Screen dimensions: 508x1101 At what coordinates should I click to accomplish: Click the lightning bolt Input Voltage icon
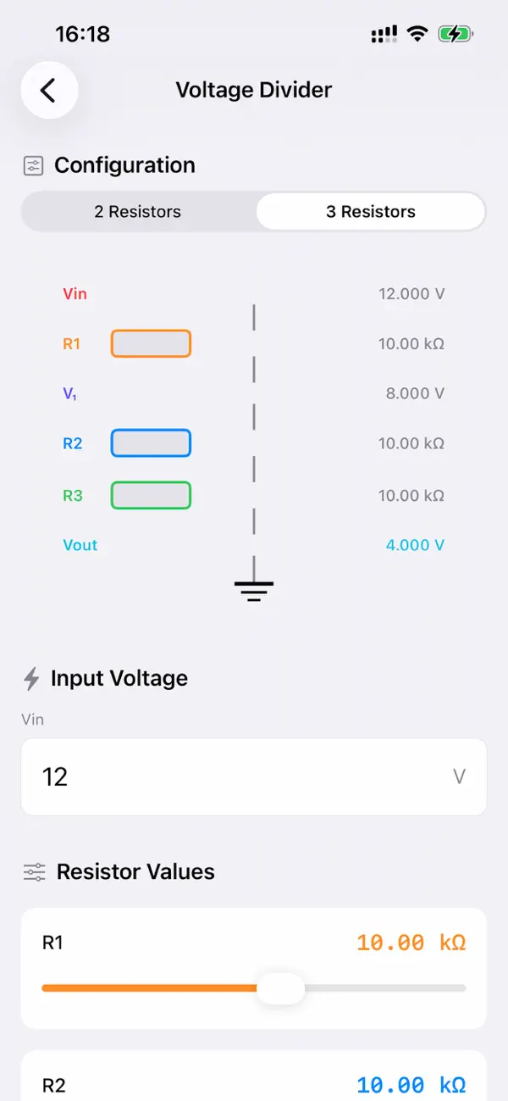coord(31,678)
